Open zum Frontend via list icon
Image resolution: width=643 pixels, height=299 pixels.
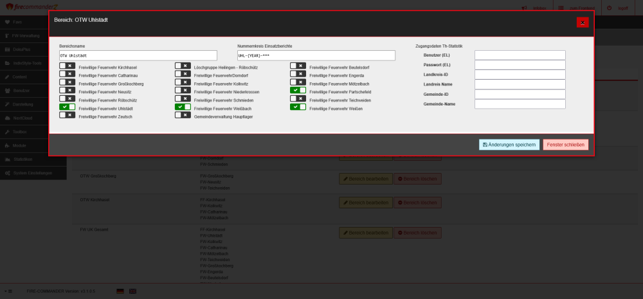point(561,8)
